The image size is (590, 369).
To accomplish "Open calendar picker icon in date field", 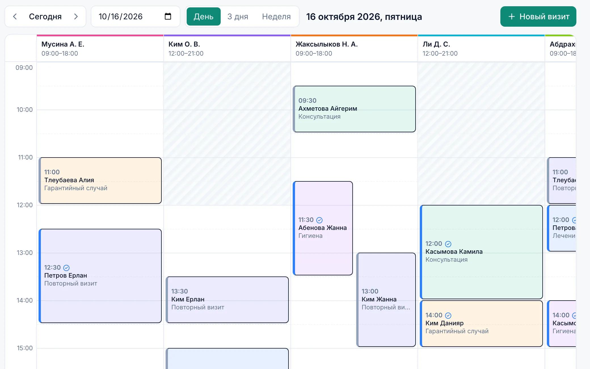I will point(168,16).
